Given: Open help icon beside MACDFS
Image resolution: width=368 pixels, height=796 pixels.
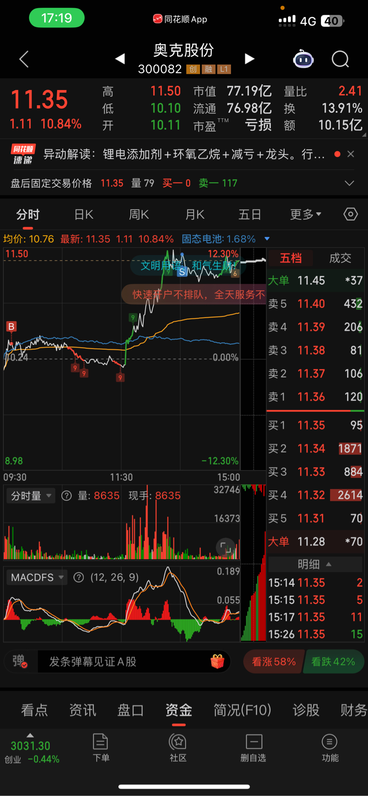Looking at the screenshot, I should click(79, 578).
